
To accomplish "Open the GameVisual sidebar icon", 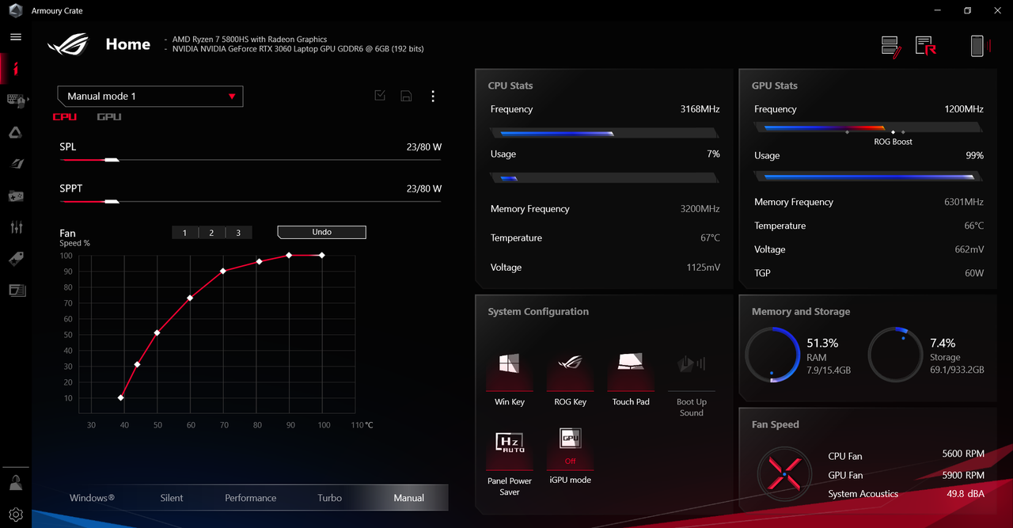I will 16,164.
